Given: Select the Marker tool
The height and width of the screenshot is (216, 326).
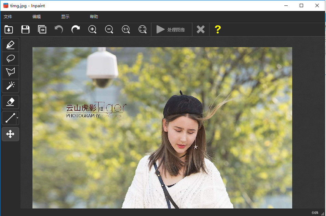Looking at the screenshot, I should click(x=10, y=44).
